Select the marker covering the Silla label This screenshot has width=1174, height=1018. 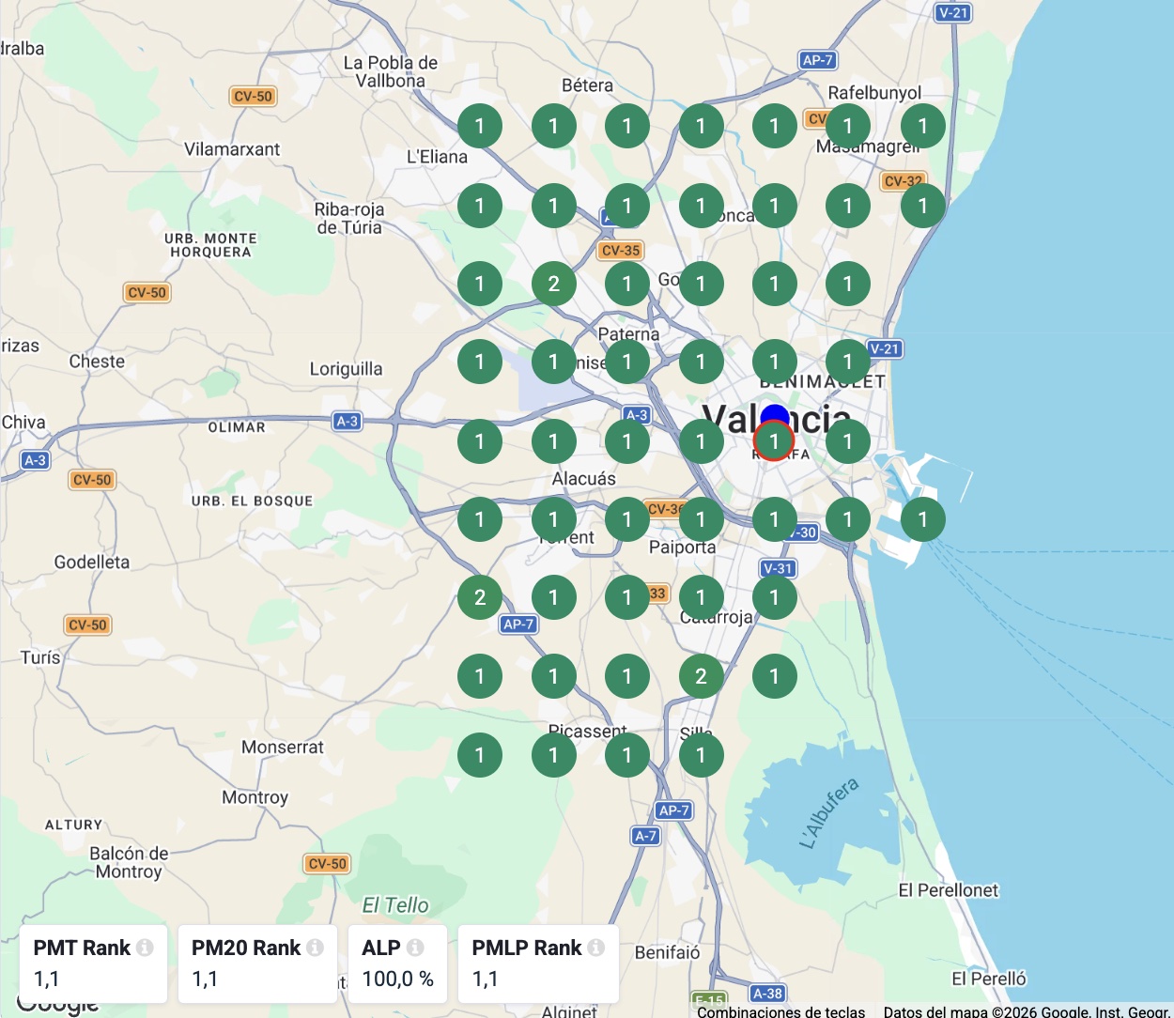[701, 754]
